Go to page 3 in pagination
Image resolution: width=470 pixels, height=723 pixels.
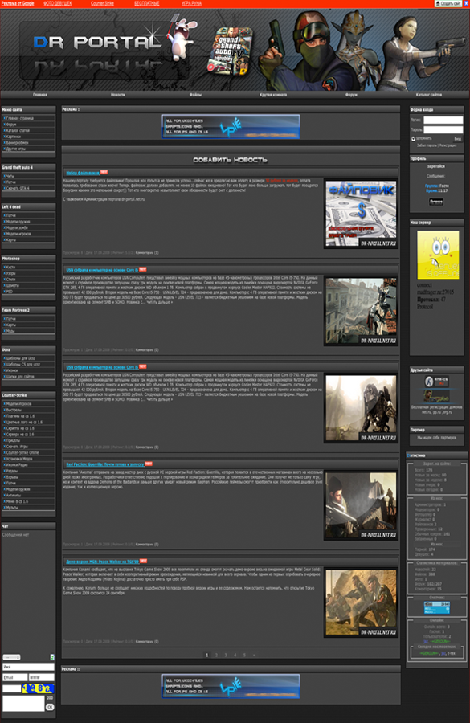(226, 655)
